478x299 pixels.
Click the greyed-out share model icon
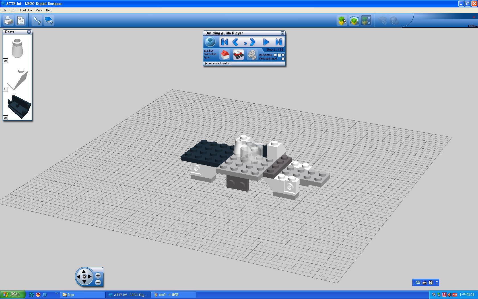click(x=383, y=21)
